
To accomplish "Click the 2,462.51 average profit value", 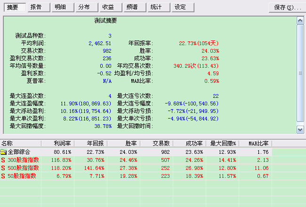I will click(100, 43).
